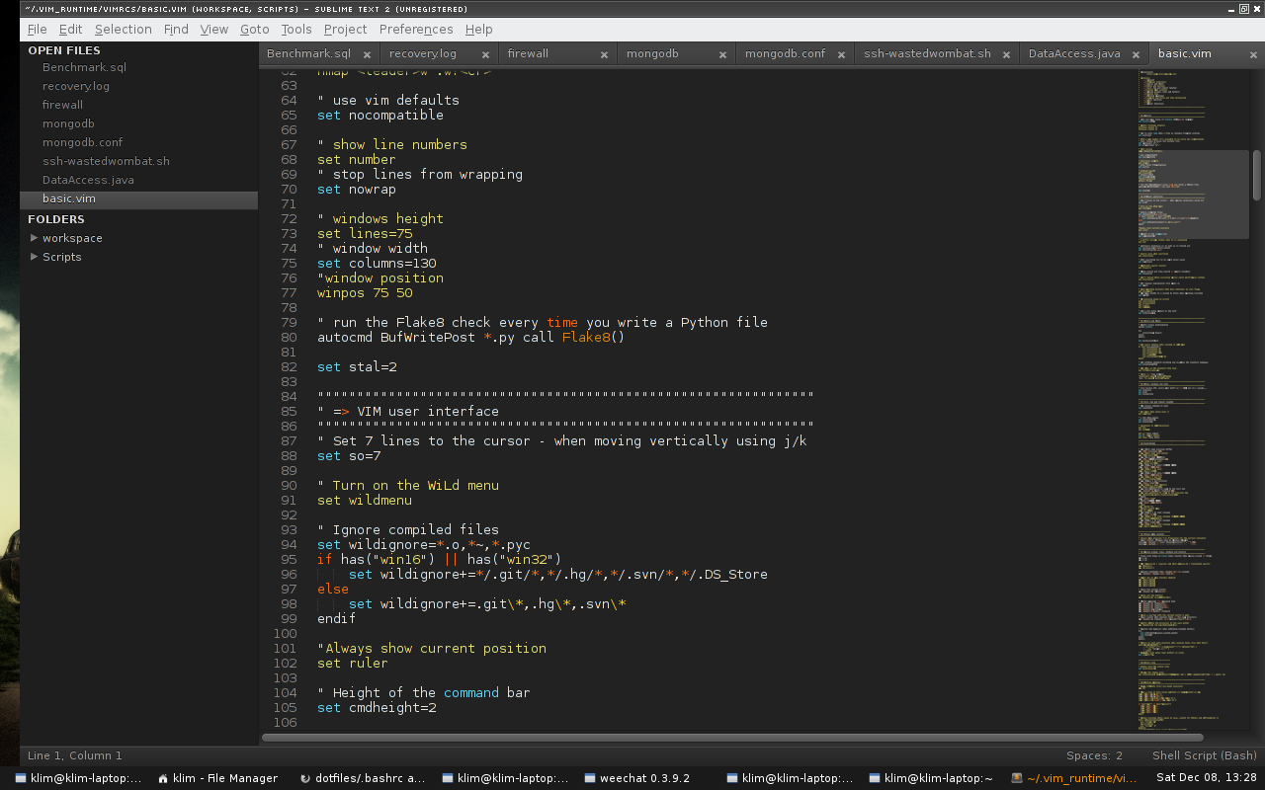The image size is (1265, 790).
Task: Close the firewall tab
Action: pos(604,54)
